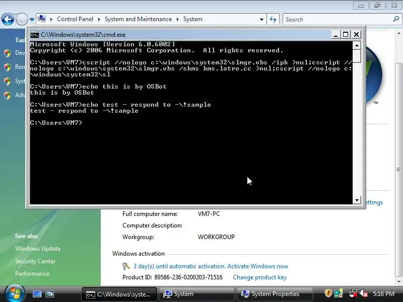Open Performance under See also
Image resolution: width=403 pixels, height=302 pixels.
(x=32, y=274)
